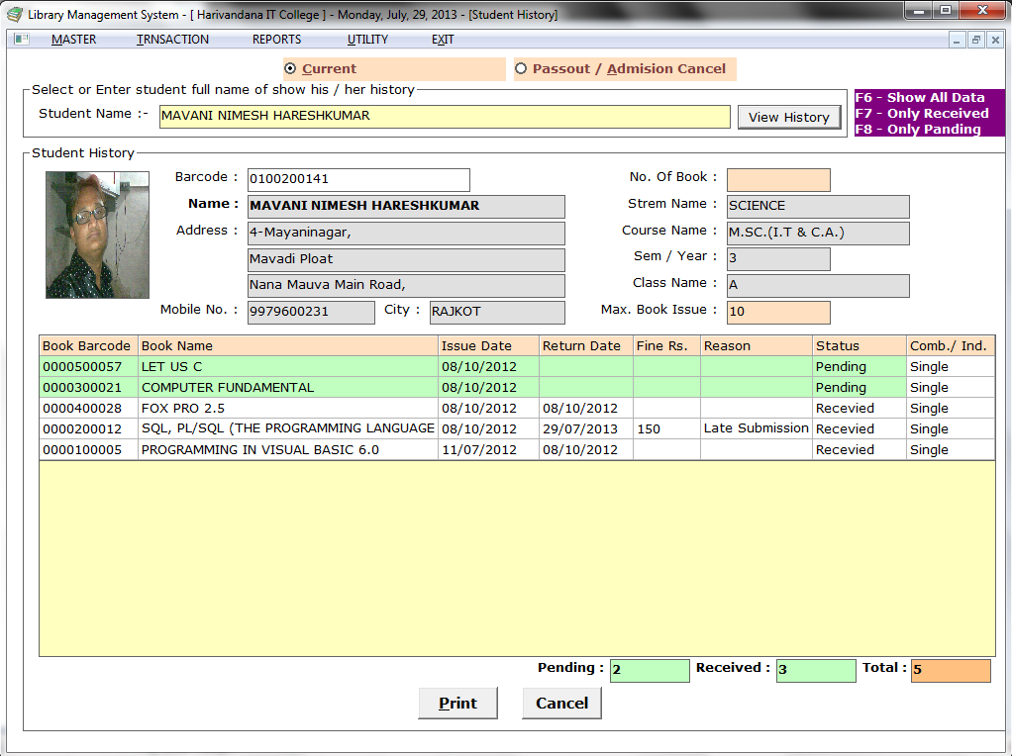Open the REPORTS menu
This screenshot has width=1012, height=756.
coord(276,40)
